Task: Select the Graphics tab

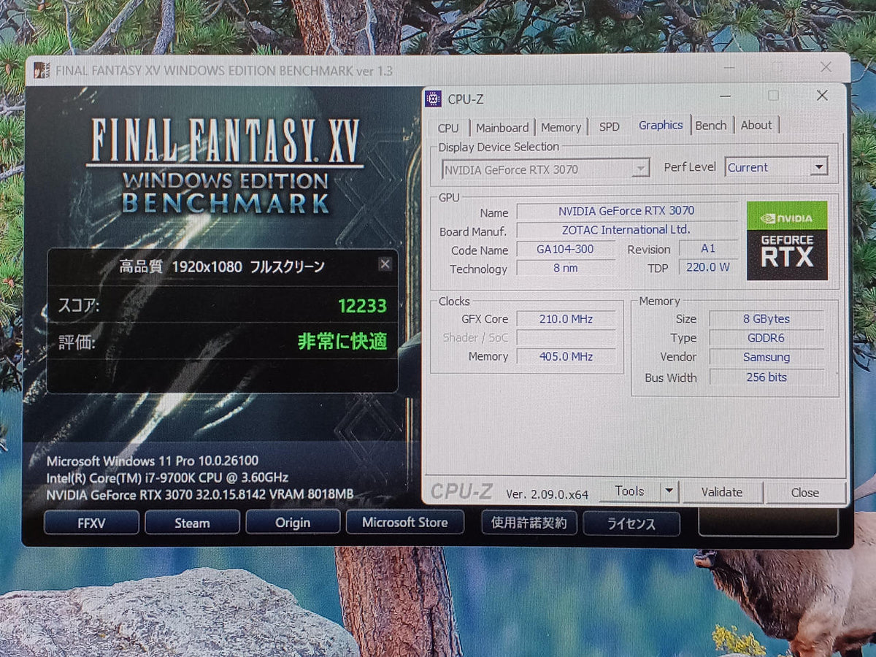Action: [x=661, y=125]
